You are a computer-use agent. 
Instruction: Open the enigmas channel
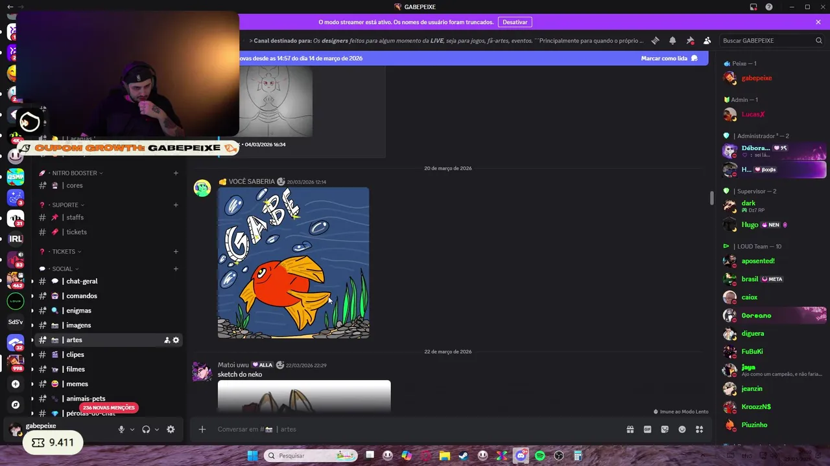(x=108, y=311)
